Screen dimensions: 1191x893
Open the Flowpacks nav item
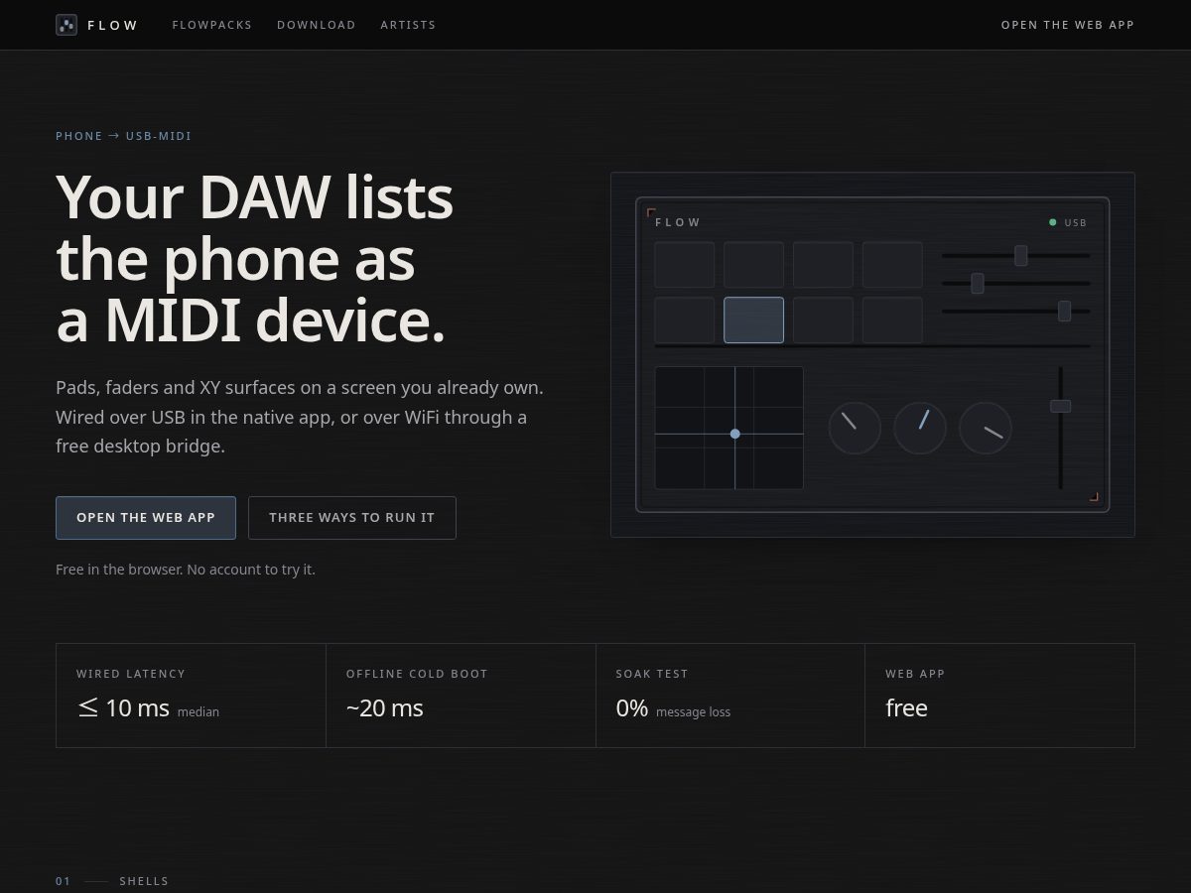[212, 25]
